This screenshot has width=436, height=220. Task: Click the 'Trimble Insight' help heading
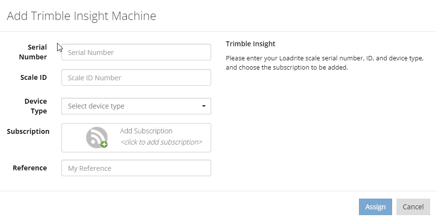251,44
